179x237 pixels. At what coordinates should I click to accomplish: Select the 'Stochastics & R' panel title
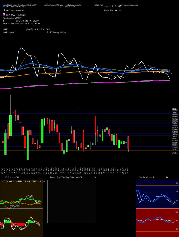click(146, 177)
